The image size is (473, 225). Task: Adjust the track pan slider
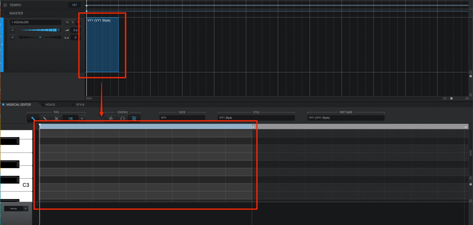click(x=40, y=37)
